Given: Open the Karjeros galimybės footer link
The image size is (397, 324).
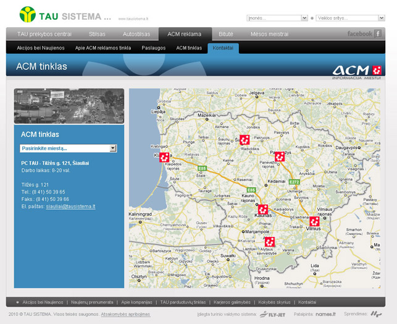Looking at the screenshot, I should coord(232,302).
